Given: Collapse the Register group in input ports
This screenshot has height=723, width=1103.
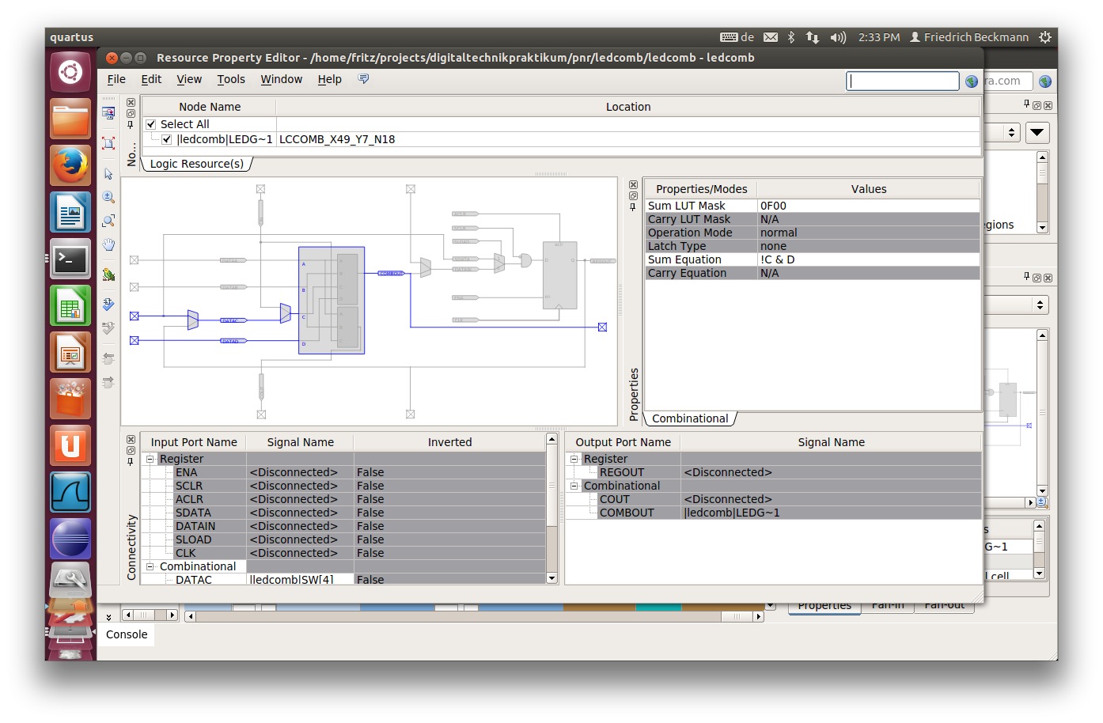Looking at the screenshot, I should (x=150, y=459).
